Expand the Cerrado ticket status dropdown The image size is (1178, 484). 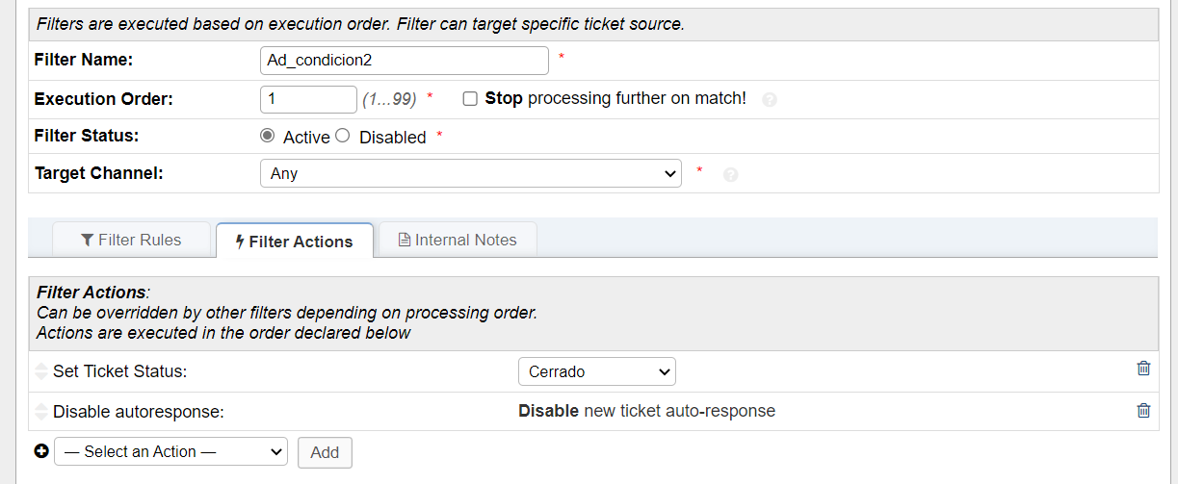(x=596, y=371)
